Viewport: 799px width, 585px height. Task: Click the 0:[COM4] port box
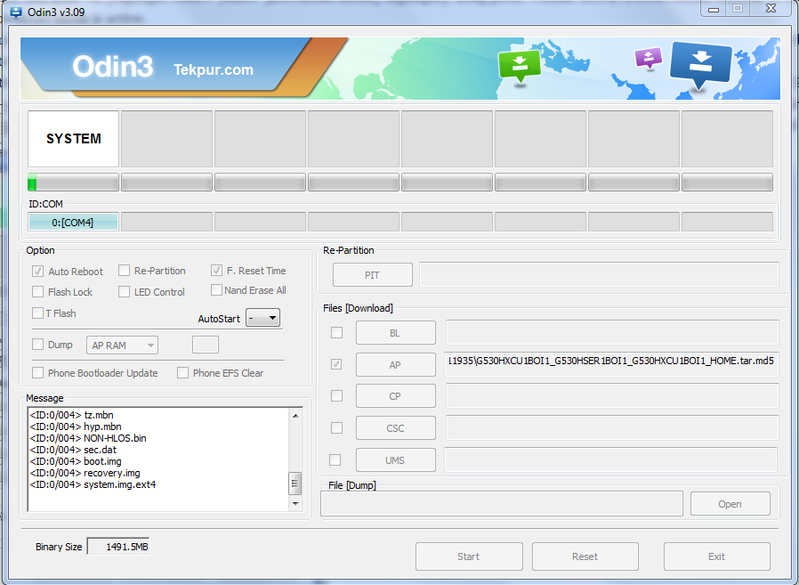73,222
